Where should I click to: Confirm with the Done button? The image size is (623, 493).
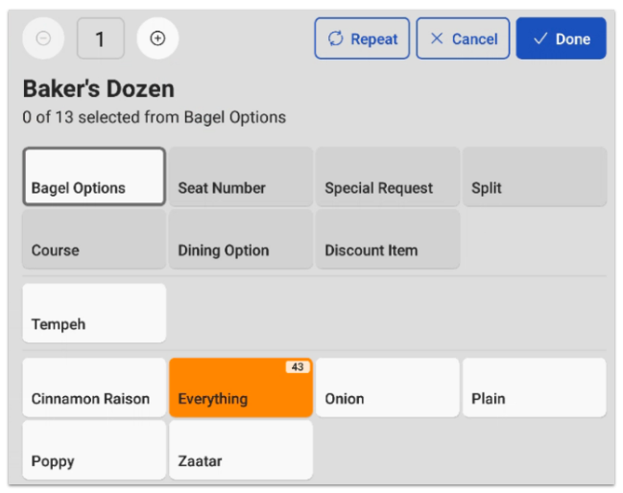(x=561, y=38)
